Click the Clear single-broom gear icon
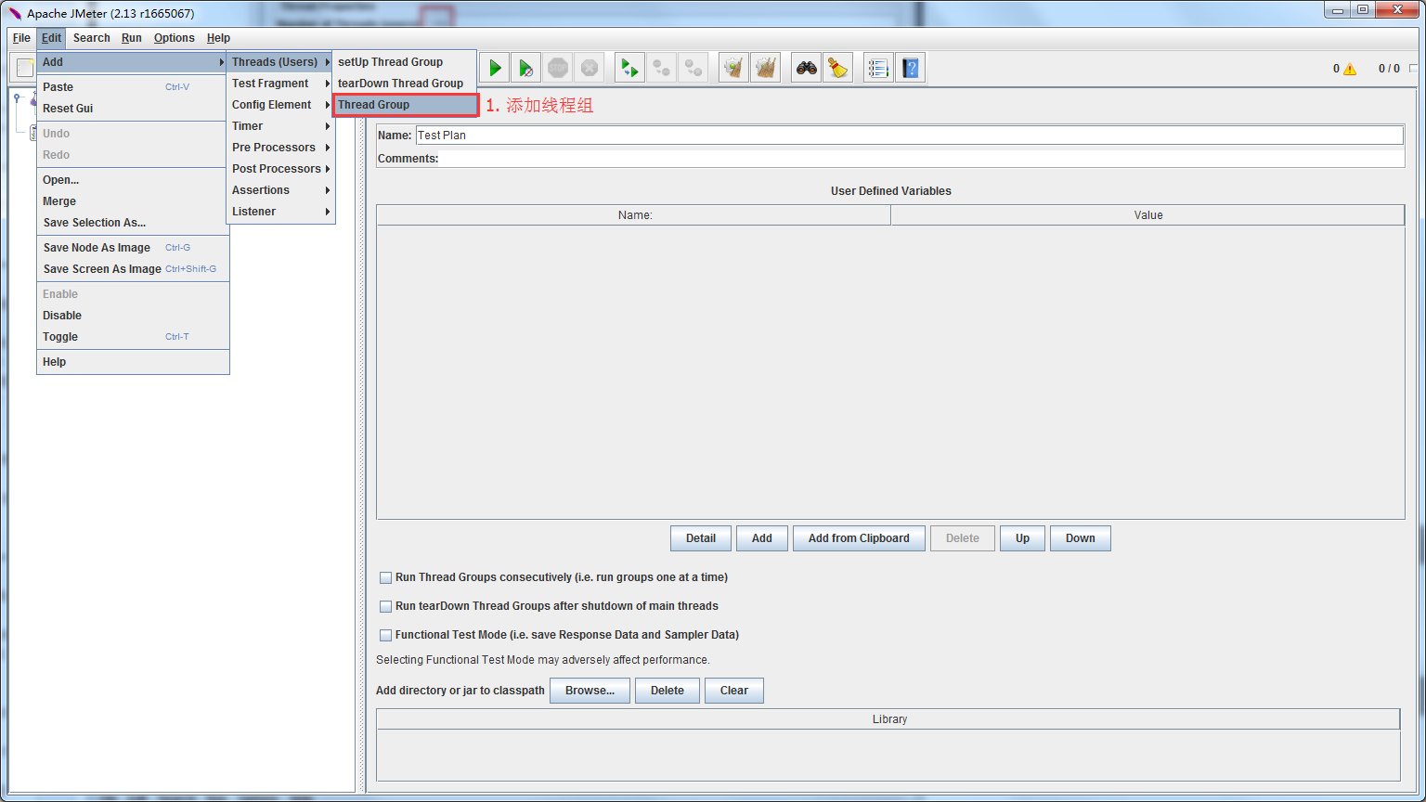Screen dimensions: 1426x802 tap(733, 68)
